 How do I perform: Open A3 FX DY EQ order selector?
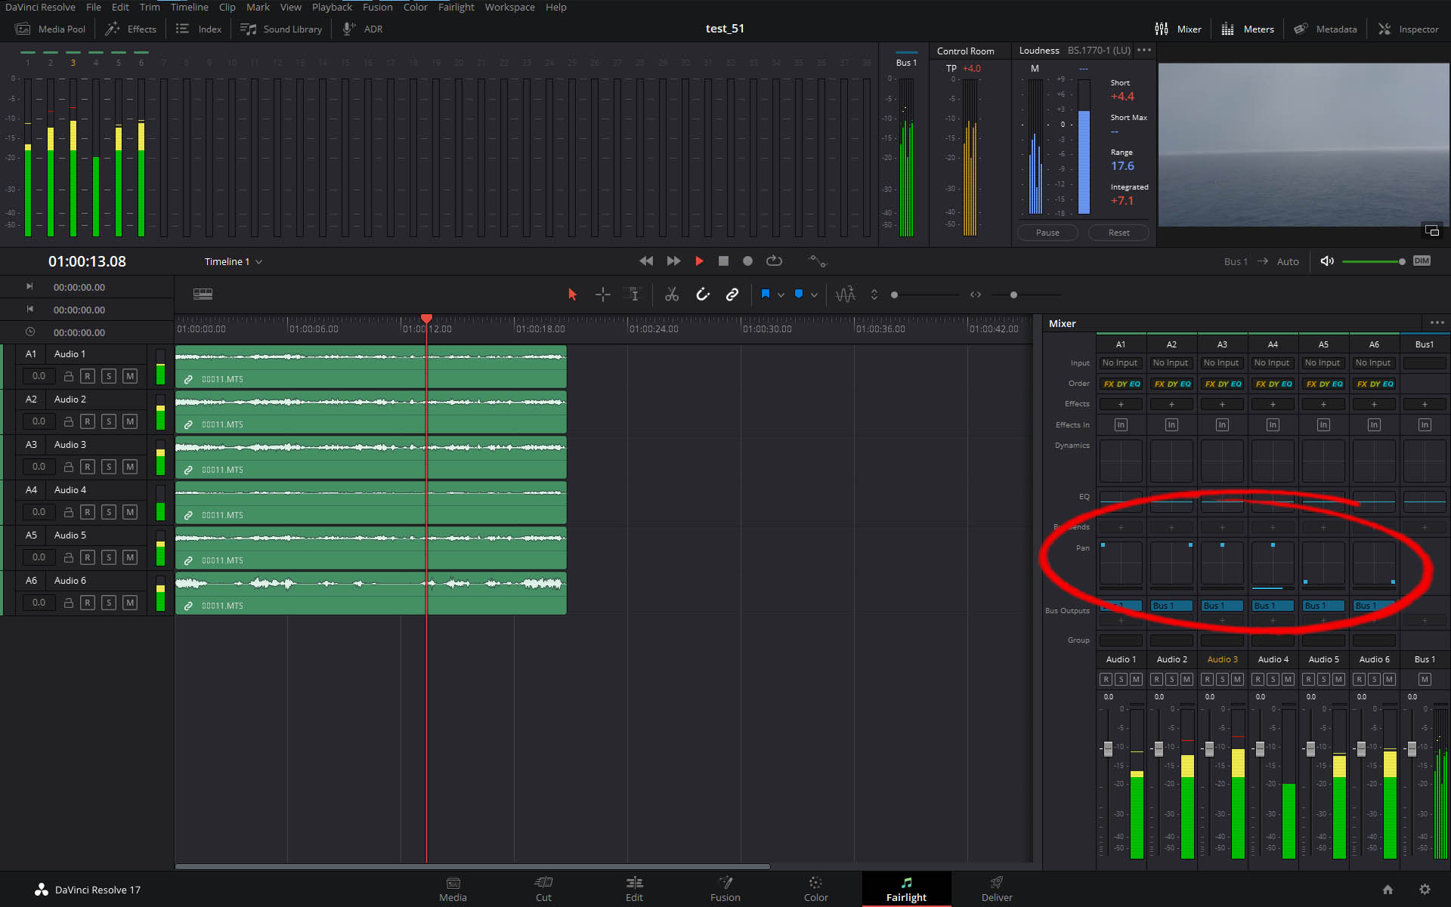(1222, 384)
